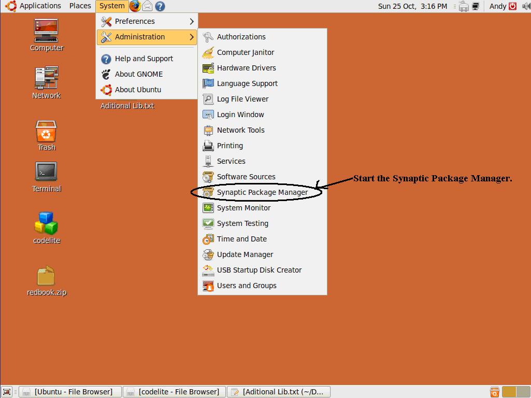Click the Users and Groups icon
This screenshot has height=398, width=531.
(208, 286)
